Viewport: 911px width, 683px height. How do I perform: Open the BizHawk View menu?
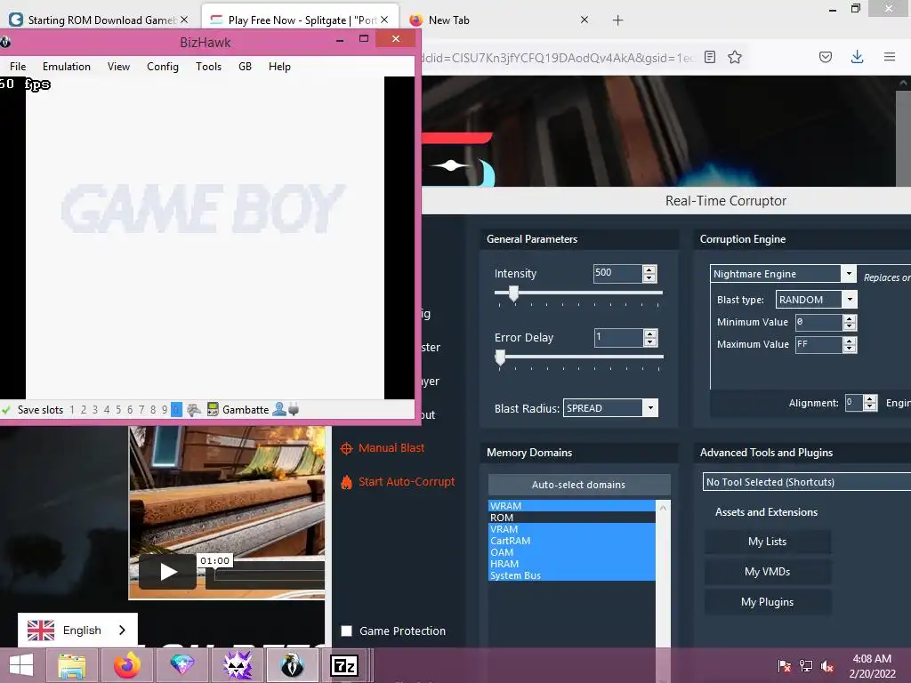tap(118, 66)
